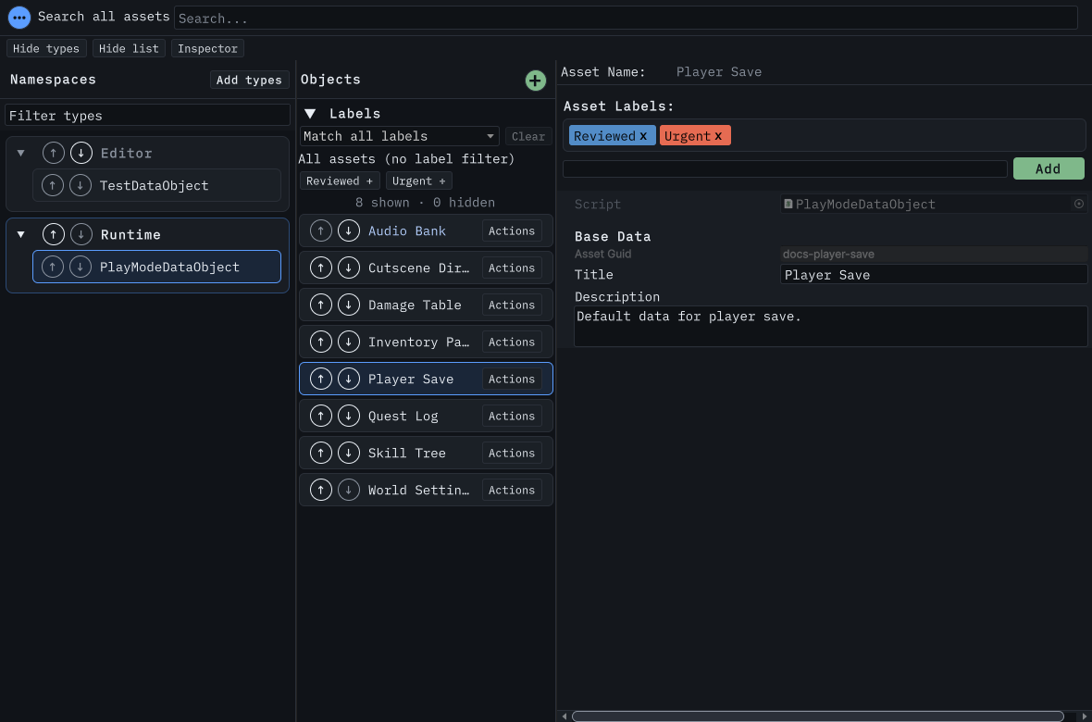Move Damage Table up arrow
The width and height of the screenshot is (1092, 722).
coord(321,305)
